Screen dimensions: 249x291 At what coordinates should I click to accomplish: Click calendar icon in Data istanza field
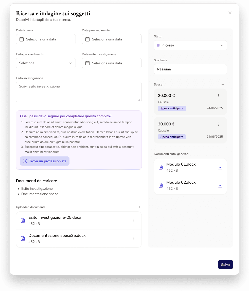(x=22, y=39)
